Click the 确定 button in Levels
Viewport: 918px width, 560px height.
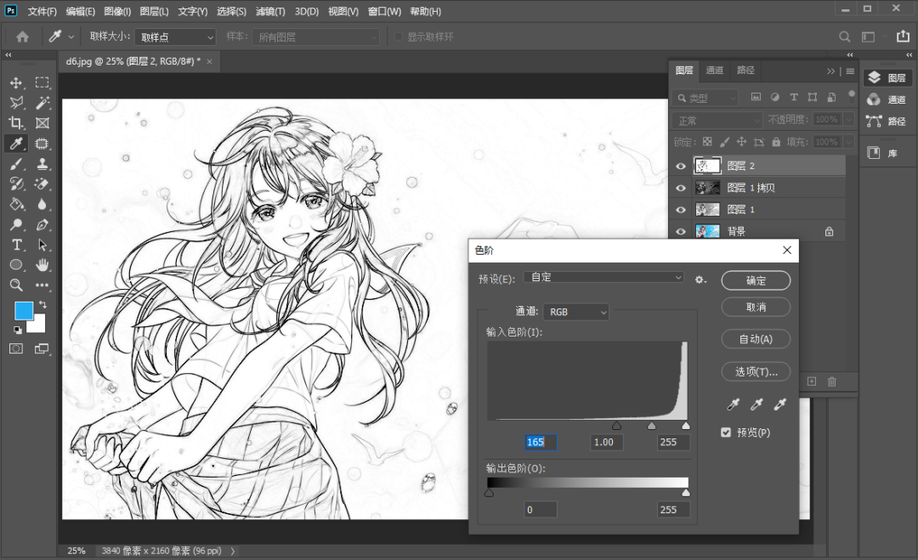coord(756,280)
